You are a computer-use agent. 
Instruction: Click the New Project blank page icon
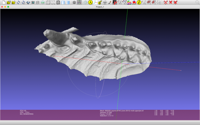coord(3,2)
